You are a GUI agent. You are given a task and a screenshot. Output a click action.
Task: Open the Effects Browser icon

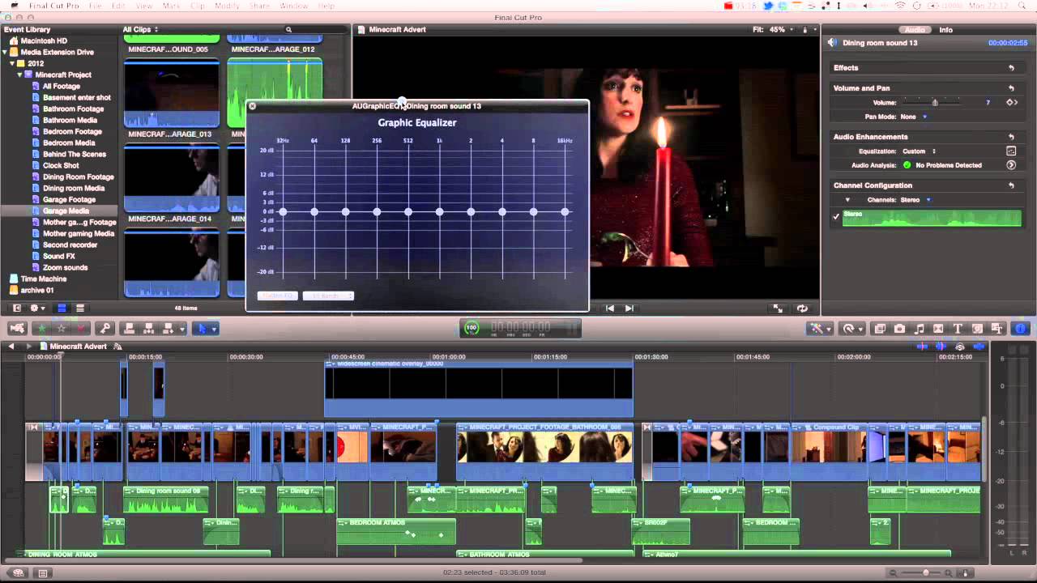click(880, 329)
